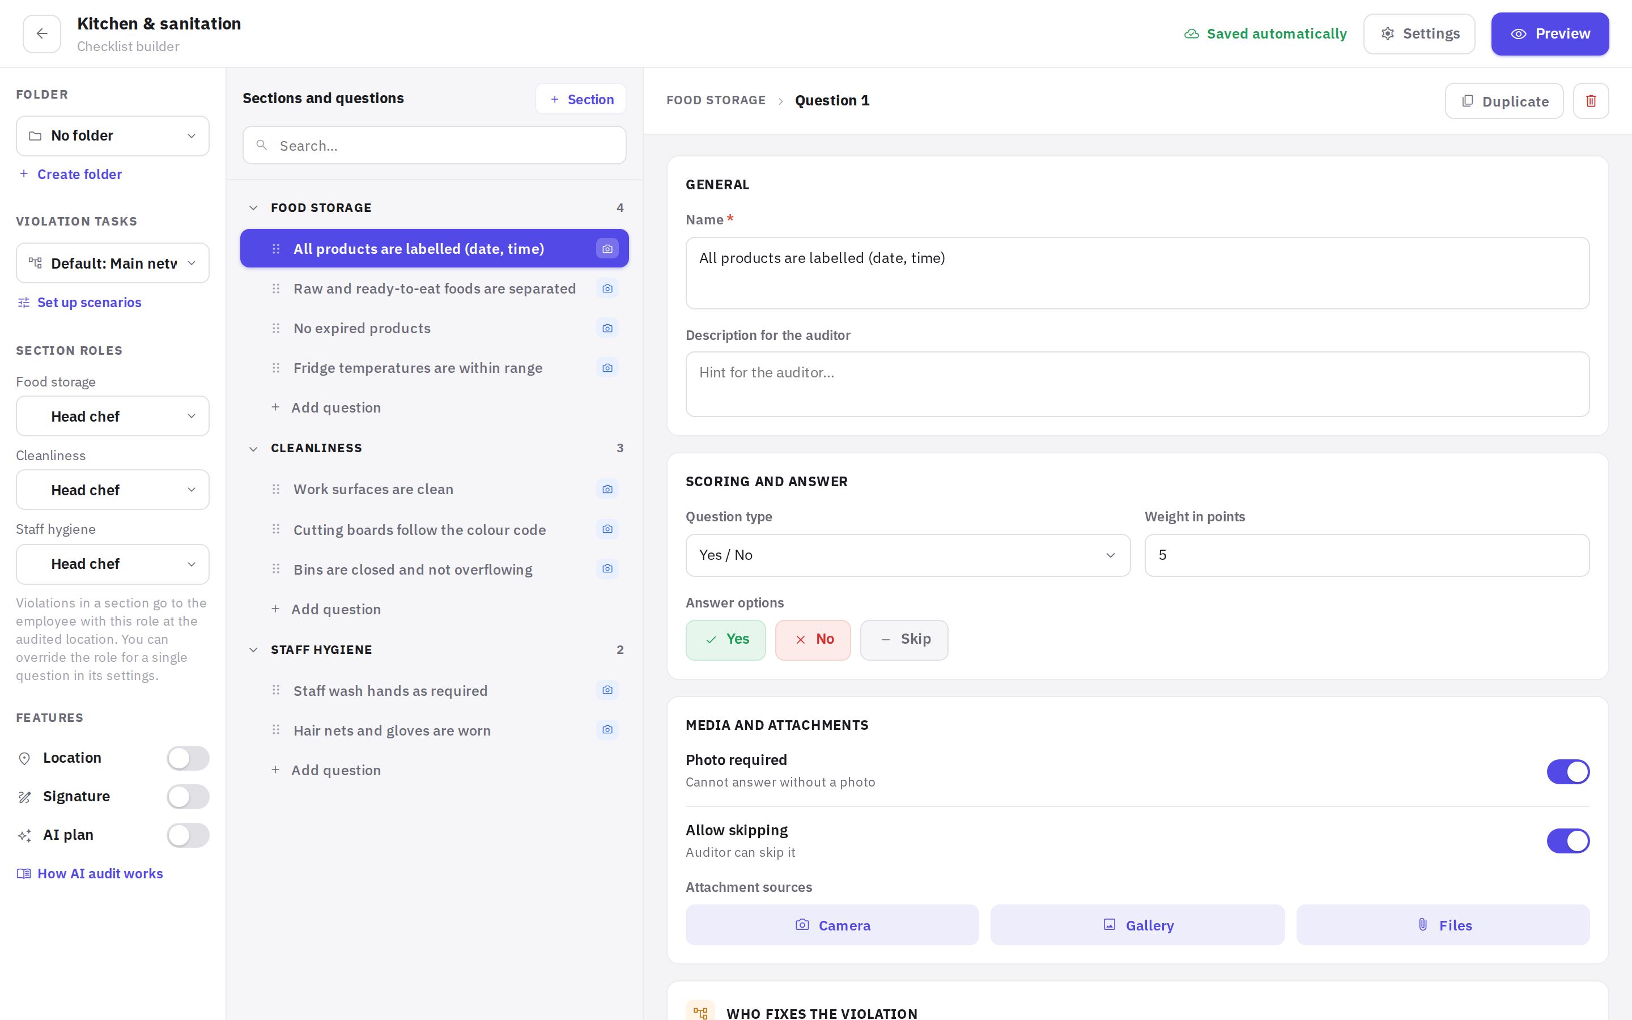Collapse the FOOD STORAGE section
The height and width of the screenshot is (1020, 1632).
(x=253, y=208)
